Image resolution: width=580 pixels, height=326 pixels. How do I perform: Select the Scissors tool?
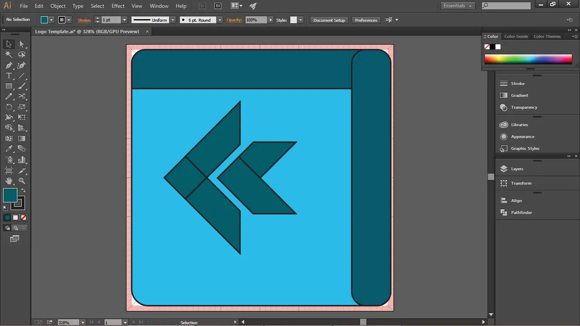click(22, 96)
